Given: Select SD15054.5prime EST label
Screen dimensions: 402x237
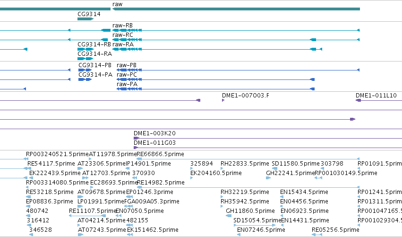Looking at the screenshot, I should pos(257,220).
